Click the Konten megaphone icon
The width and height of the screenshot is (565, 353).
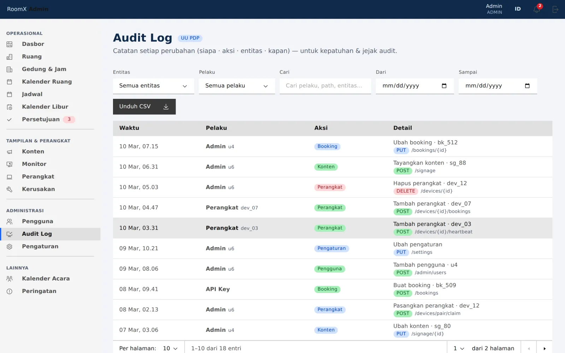tap(10, 151)
